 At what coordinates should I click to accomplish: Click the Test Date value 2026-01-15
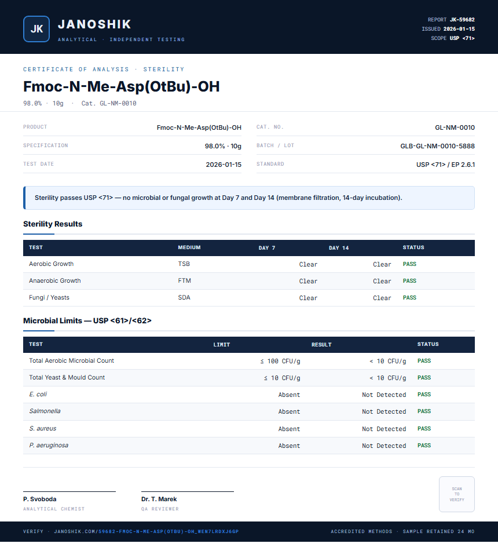coord(224,165)
